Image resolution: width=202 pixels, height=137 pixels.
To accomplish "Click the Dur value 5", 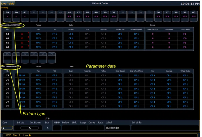I will [x=48, y=128].
